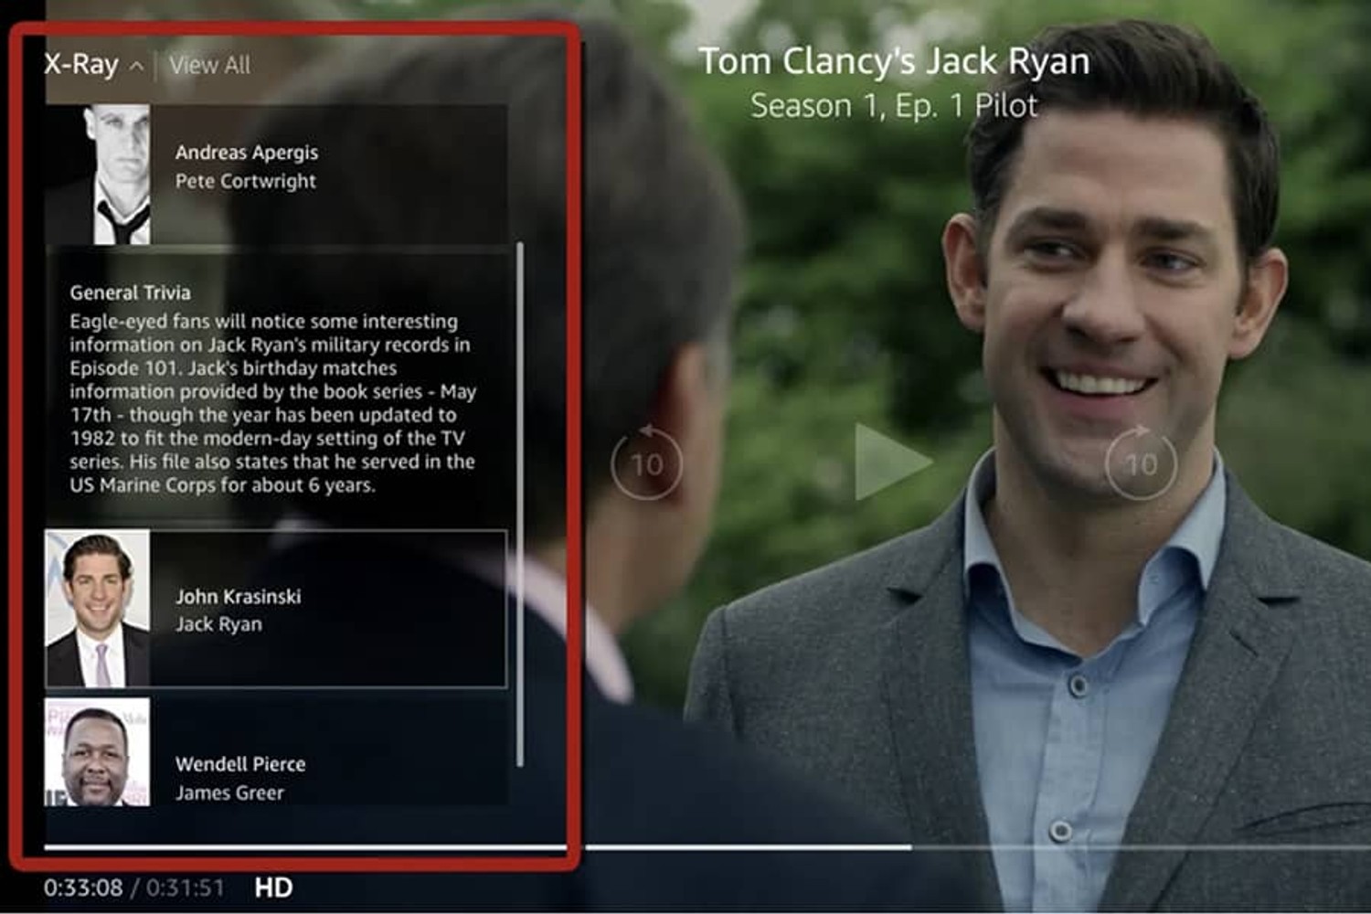Click the X-Ray panel vertical scrollbar

pos(520,503)
